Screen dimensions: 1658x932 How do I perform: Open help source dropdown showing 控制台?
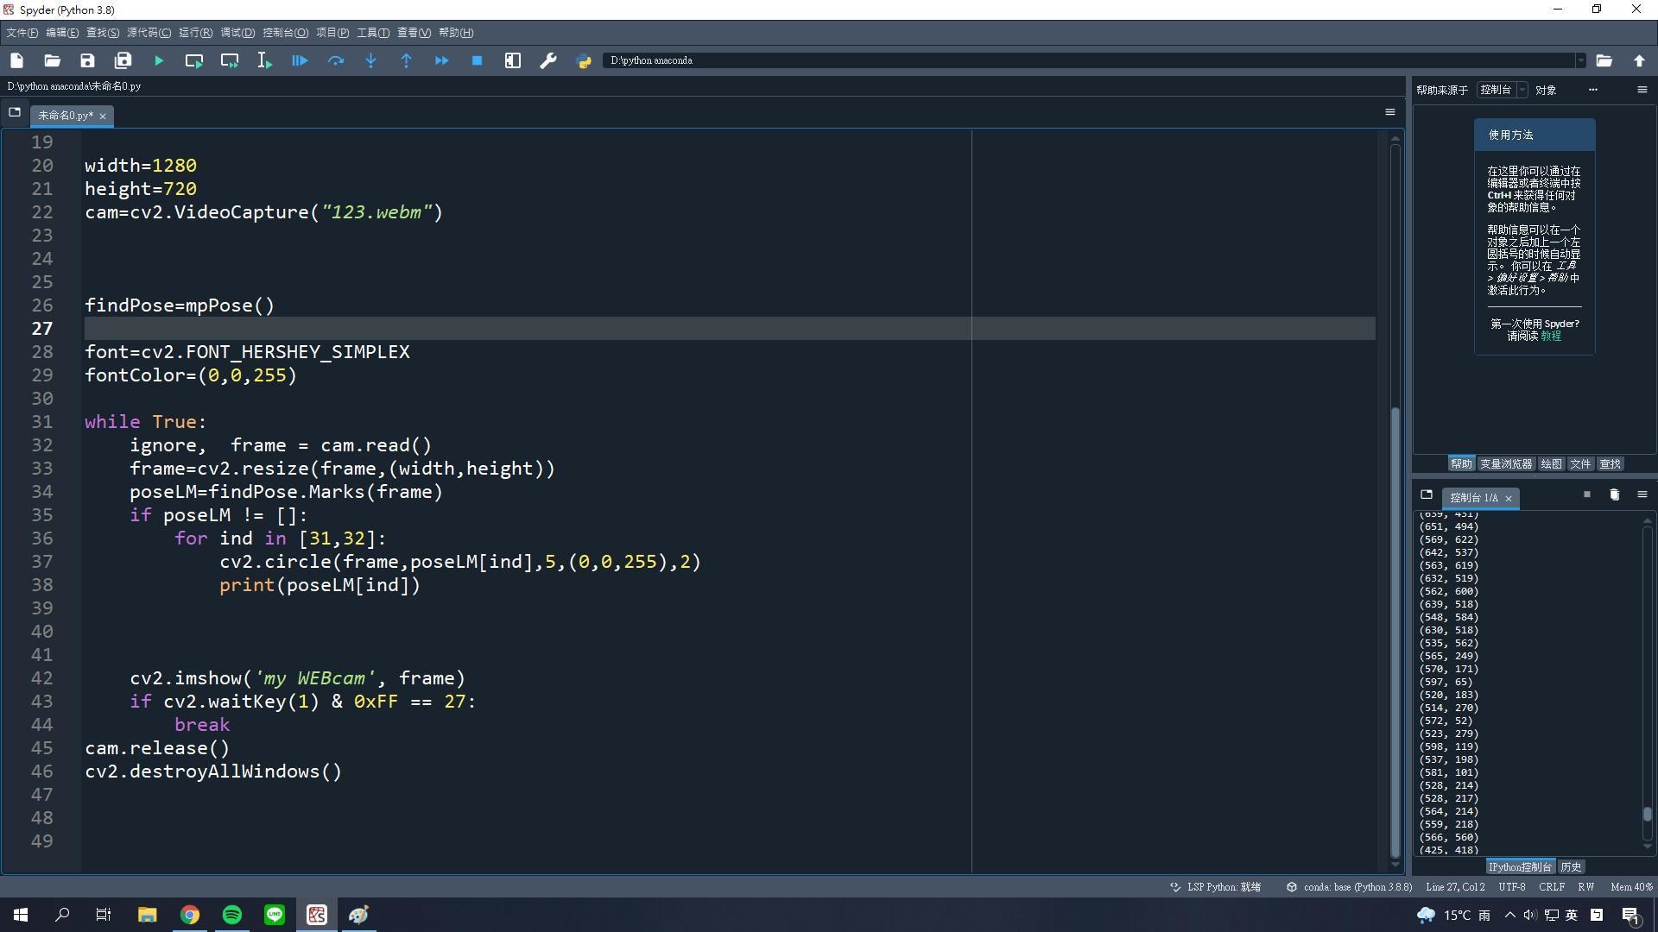tap(1503, 90)
